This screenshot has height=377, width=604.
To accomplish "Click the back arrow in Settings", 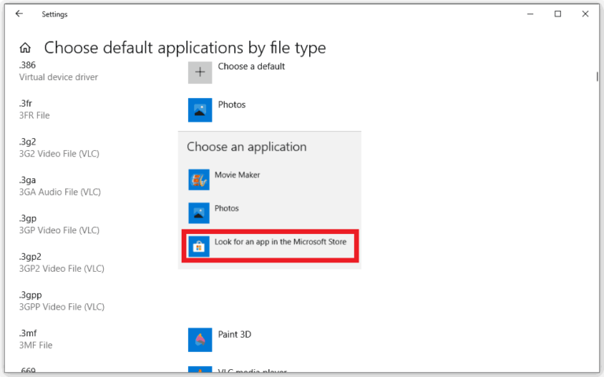I will pos(19,13).
